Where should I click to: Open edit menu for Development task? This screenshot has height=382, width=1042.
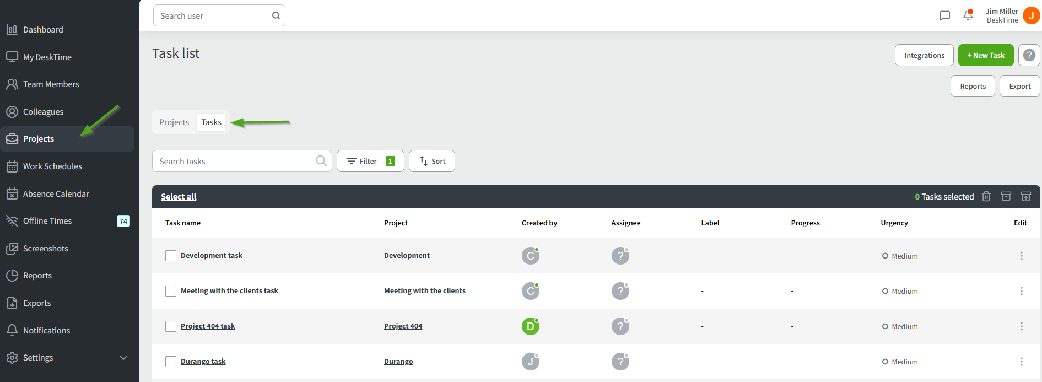pyautogui.click(x=1021, y=256)
